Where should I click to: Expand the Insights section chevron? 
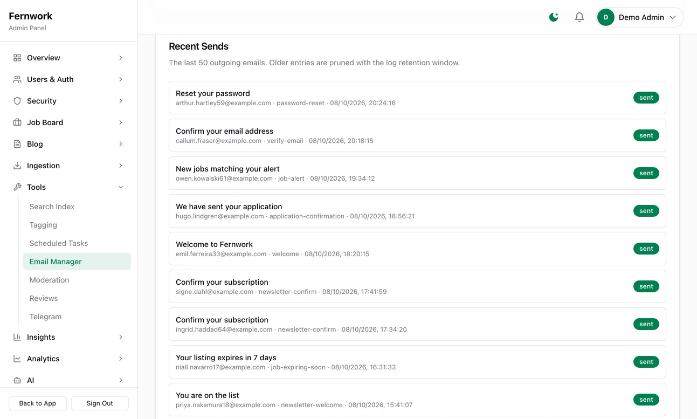(x=121, y=337)
